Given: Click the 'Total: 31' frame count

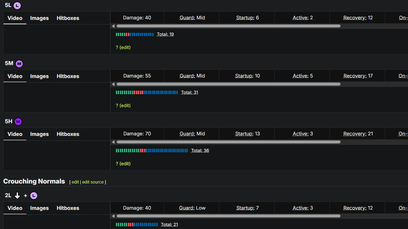Looking at the screenshot, I should [190, 93].
